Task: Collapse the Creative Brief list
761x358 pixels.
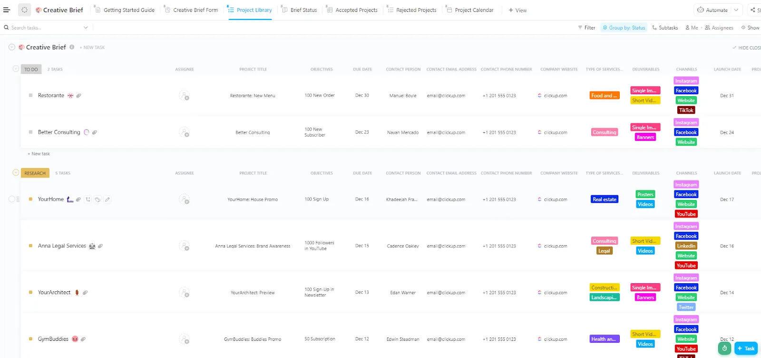Action: [x=12, y=47]
